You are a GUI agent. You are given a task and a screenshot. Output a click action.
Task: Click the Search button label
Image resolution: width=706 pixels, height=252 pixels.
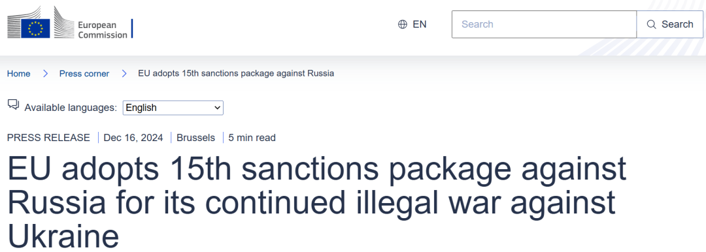(677, 24)
